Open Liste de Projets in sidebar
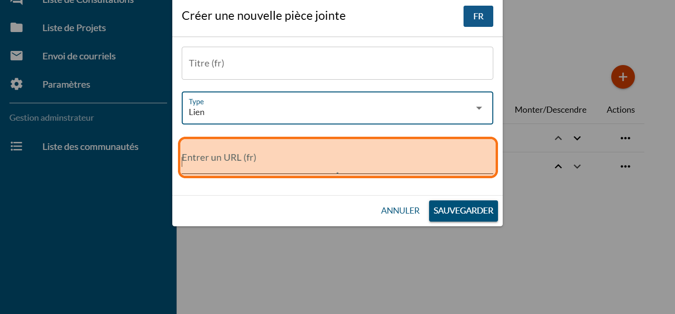Screen dimensions: 675x314 tap(74, 28)
